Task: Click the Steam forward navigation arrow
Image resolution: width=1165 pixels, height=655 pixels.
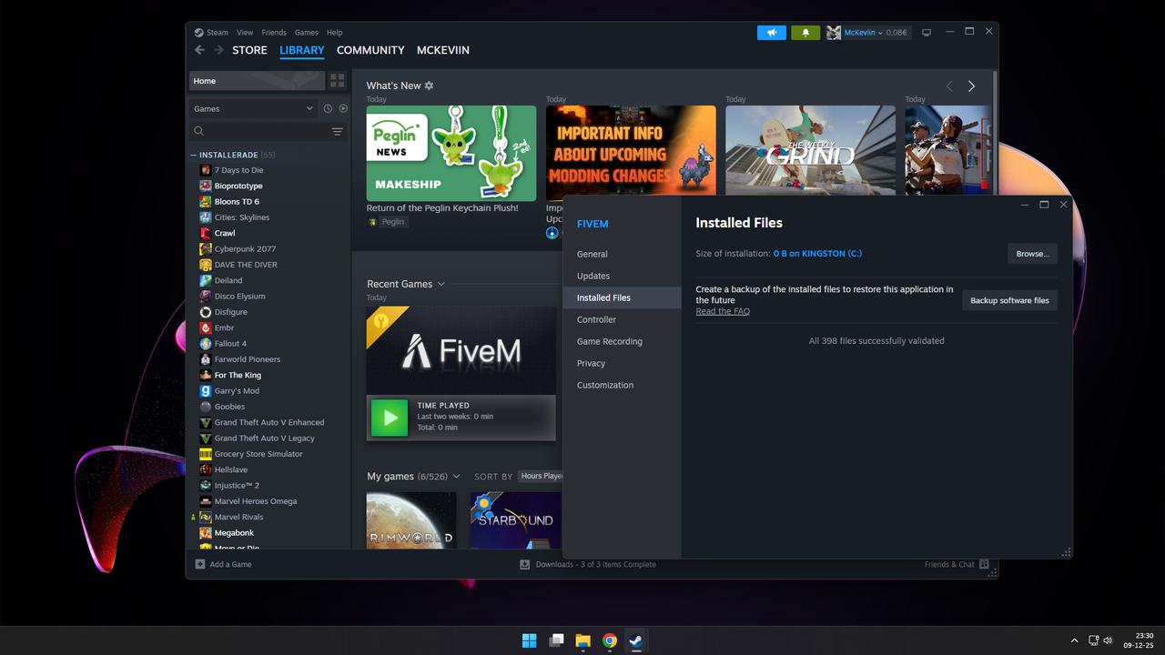Action: click(218, 50)
